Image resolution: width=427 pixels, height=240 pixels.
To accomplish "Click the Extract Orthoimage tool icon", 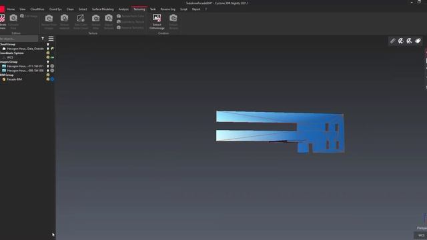I will 157,18.
